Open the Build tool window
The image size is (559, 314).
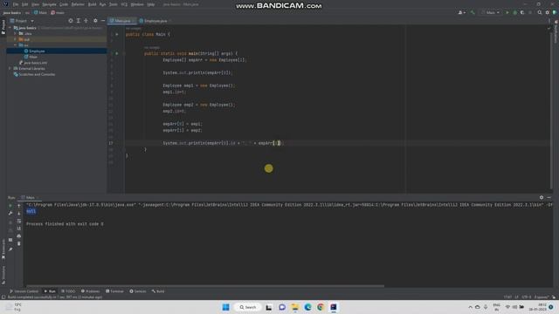click(158, 291)
